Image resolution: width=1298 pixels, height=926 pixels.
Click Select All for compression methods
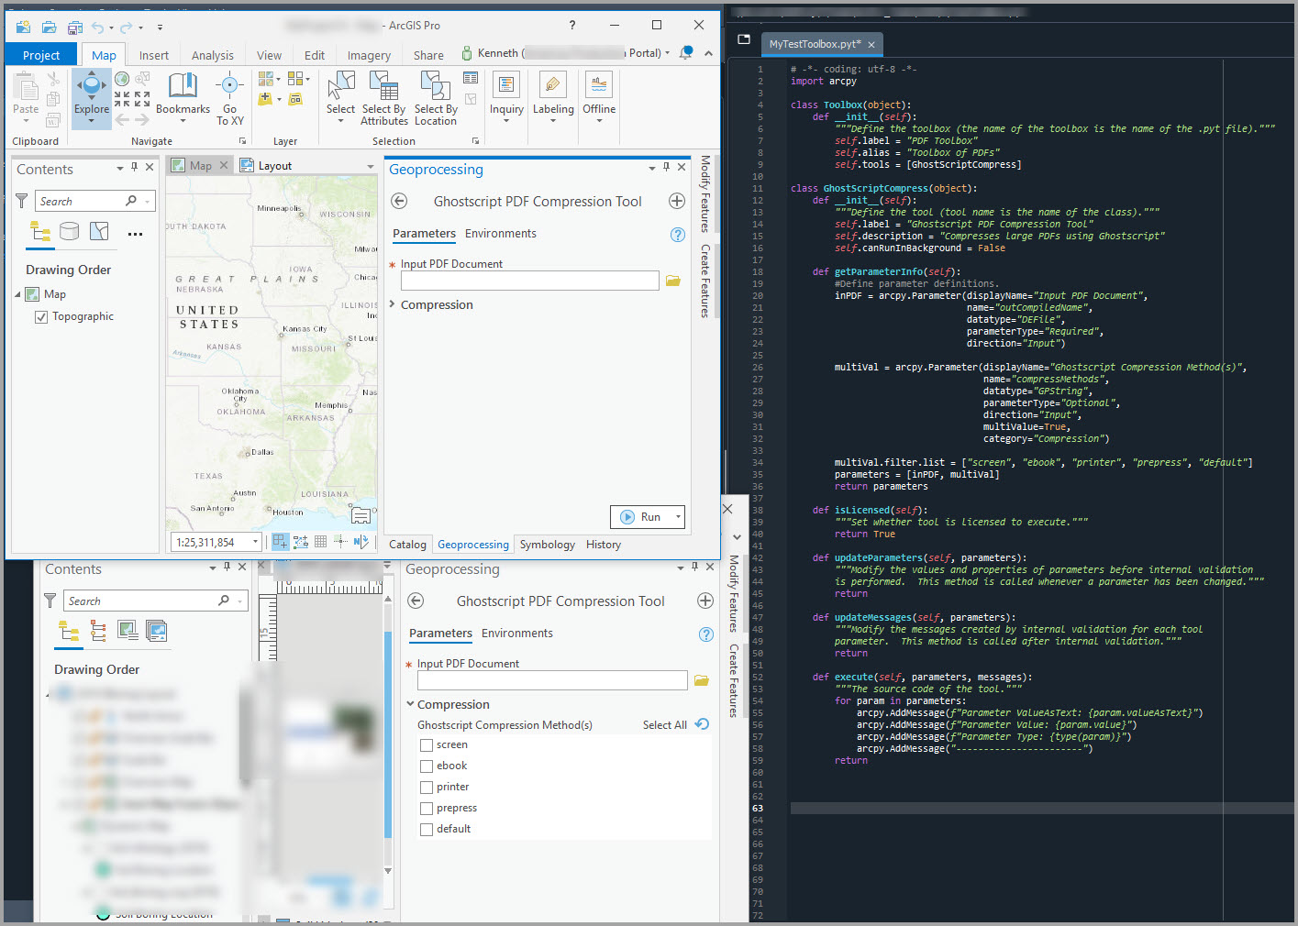[x=664, y=724]
